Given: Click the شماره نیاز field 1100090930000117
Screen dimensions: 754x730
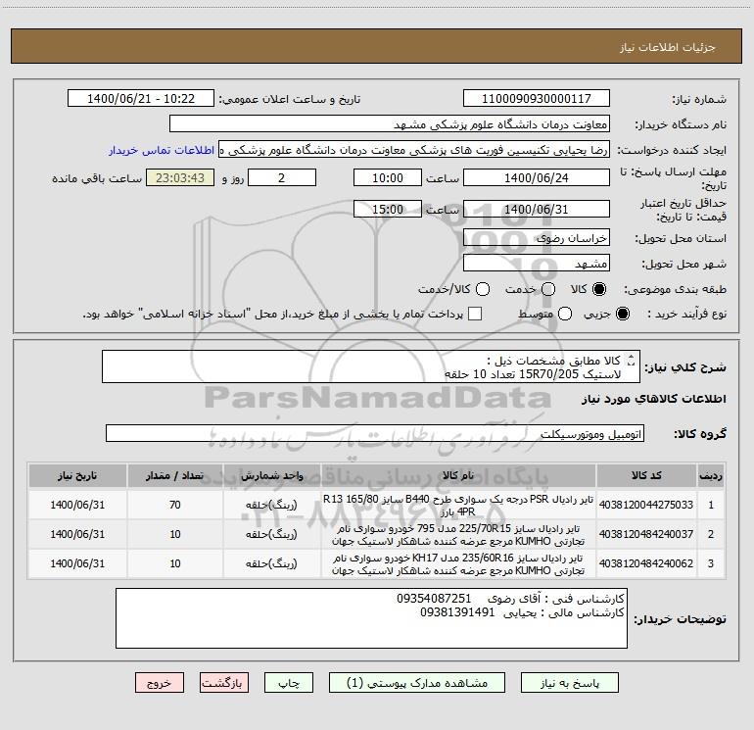Looking at the screenshot, I should pos(537,99).
